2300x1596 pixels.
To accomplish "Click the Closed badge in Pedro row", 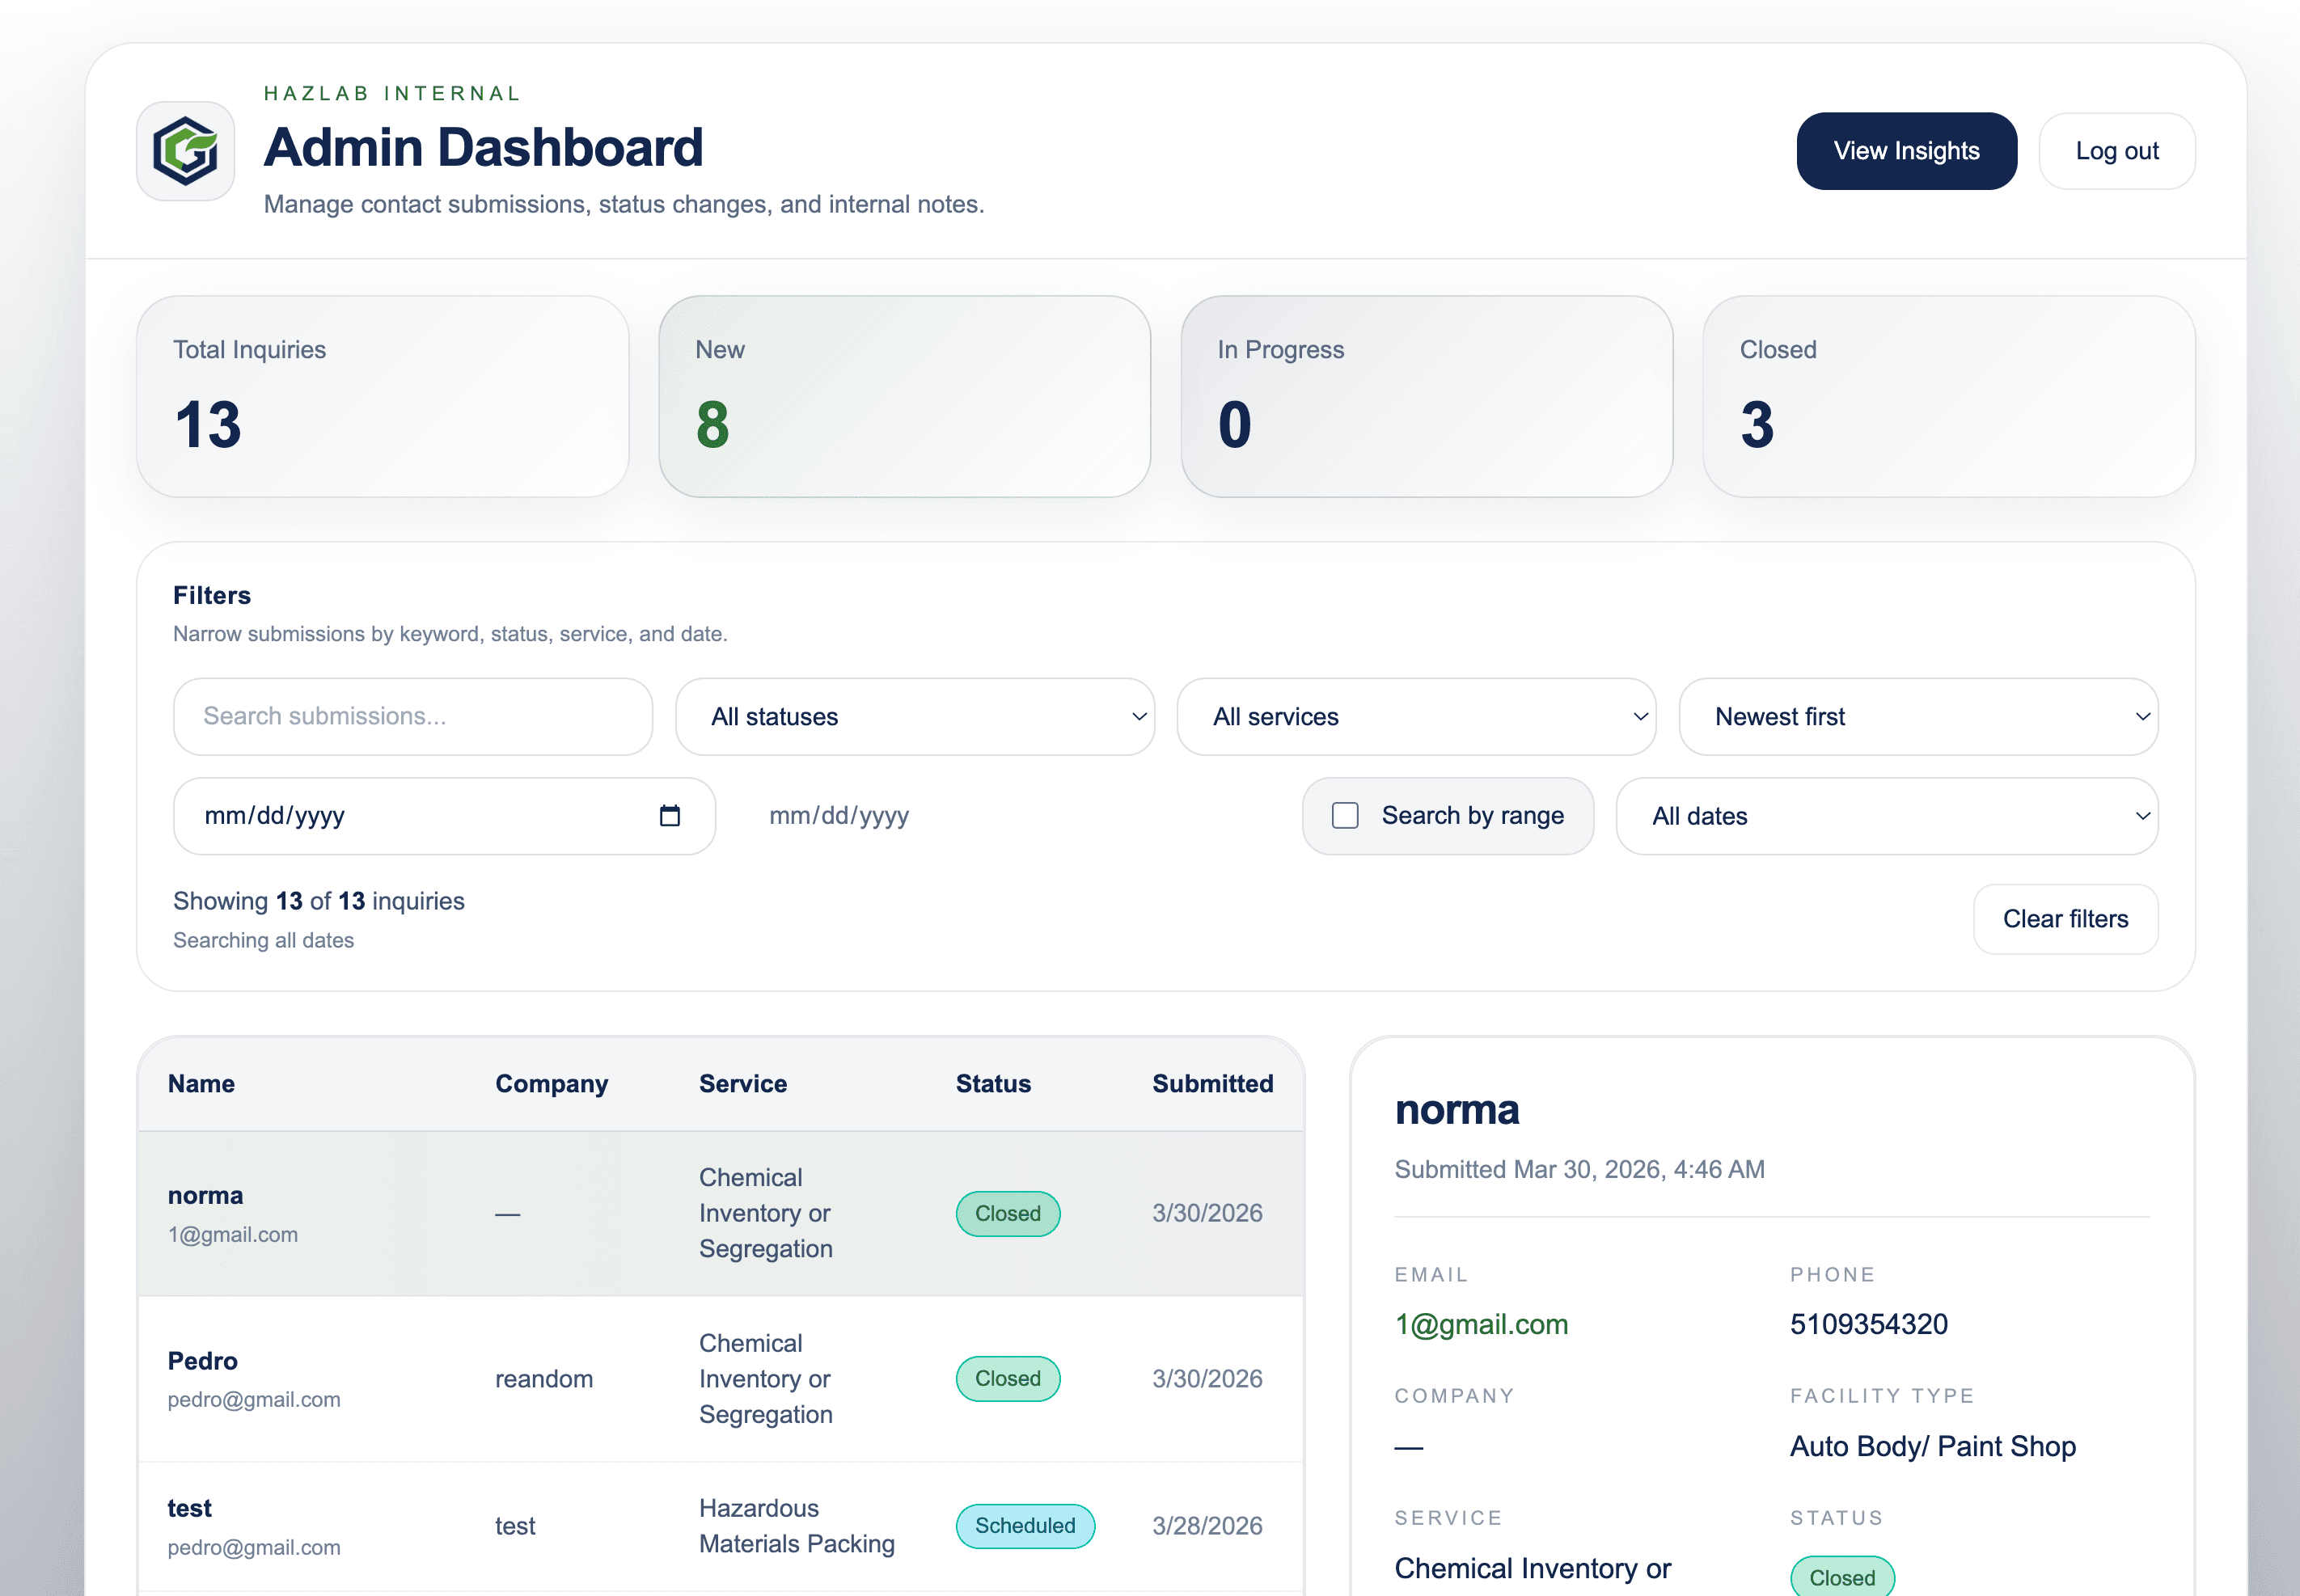I will 1008,1378.
